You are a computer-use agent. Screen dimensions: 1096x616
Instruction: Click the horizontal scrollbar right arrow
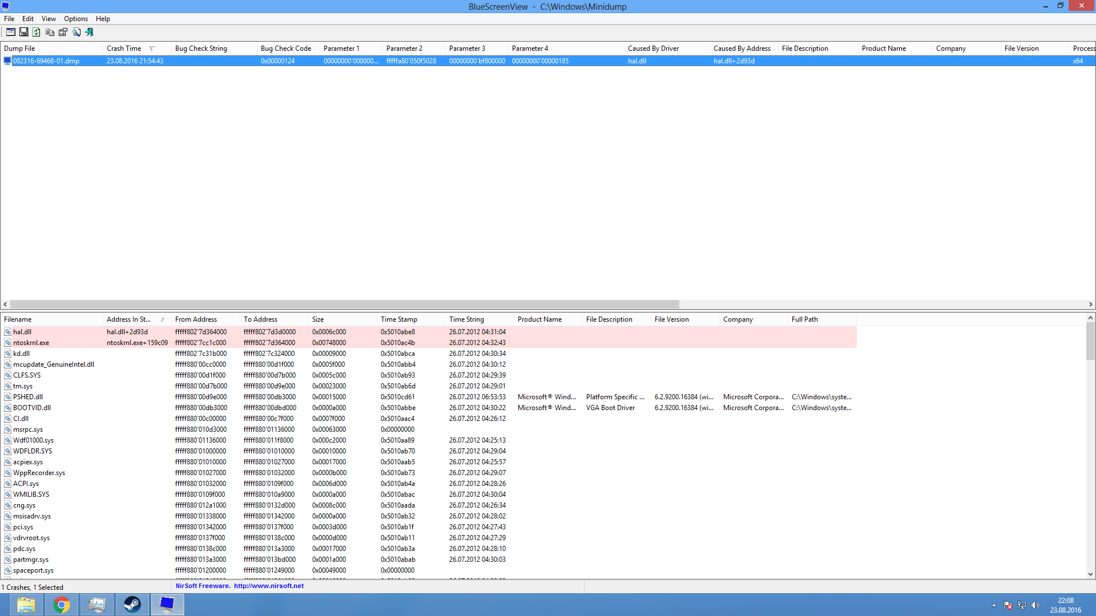coord(1090,305)
